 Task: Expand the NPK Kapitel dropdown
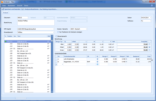point(54,29)
